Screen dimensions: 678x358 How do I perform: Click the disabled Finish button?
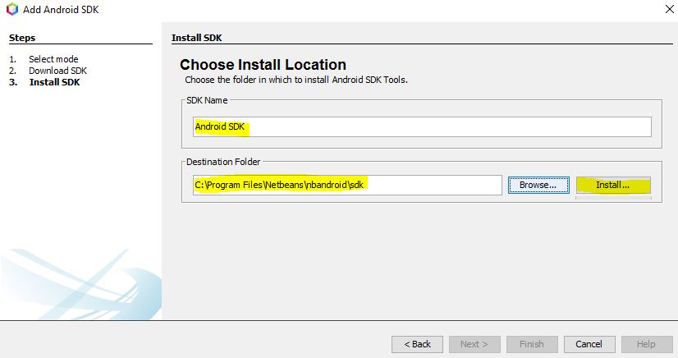pyautogui.click(x=532, y=344)
